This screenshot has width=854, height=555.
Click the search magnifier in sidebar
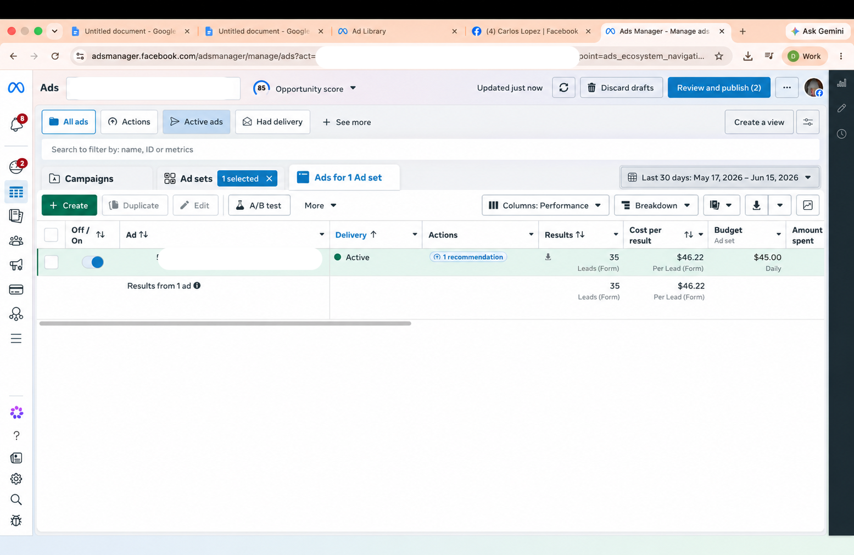[16, 500]
